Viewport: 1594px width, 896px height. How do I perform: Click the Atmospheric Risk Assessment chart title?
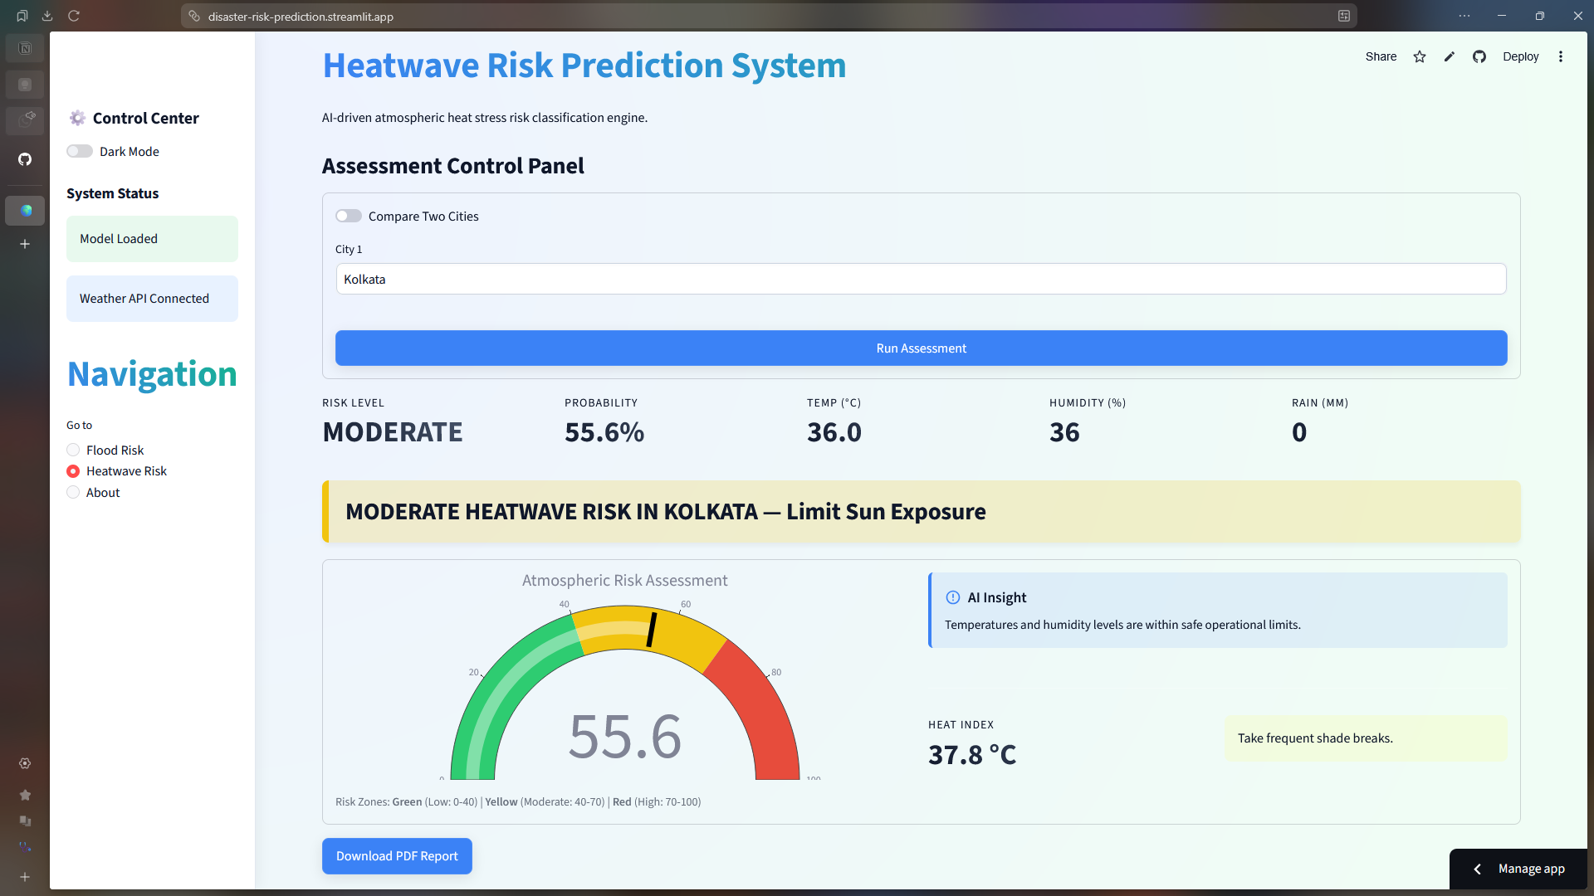(x=624, y=581)
